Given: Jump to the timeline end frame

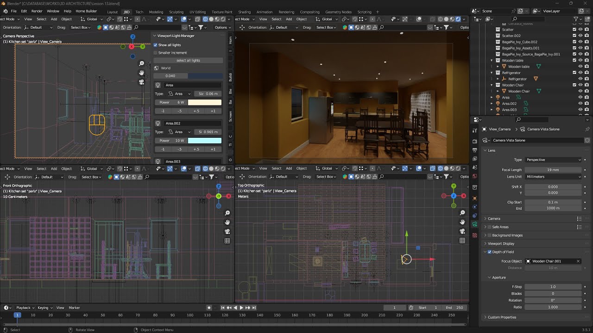Looking at the screenshot, I should 254,308.
